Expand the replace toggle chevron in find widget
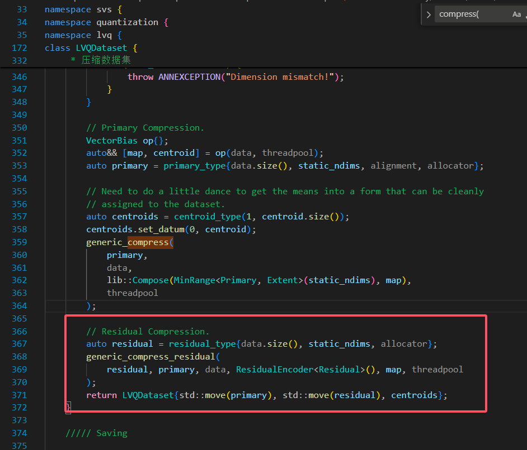Image resolution: width=527 pixels, height=450 pixels. 429,15
